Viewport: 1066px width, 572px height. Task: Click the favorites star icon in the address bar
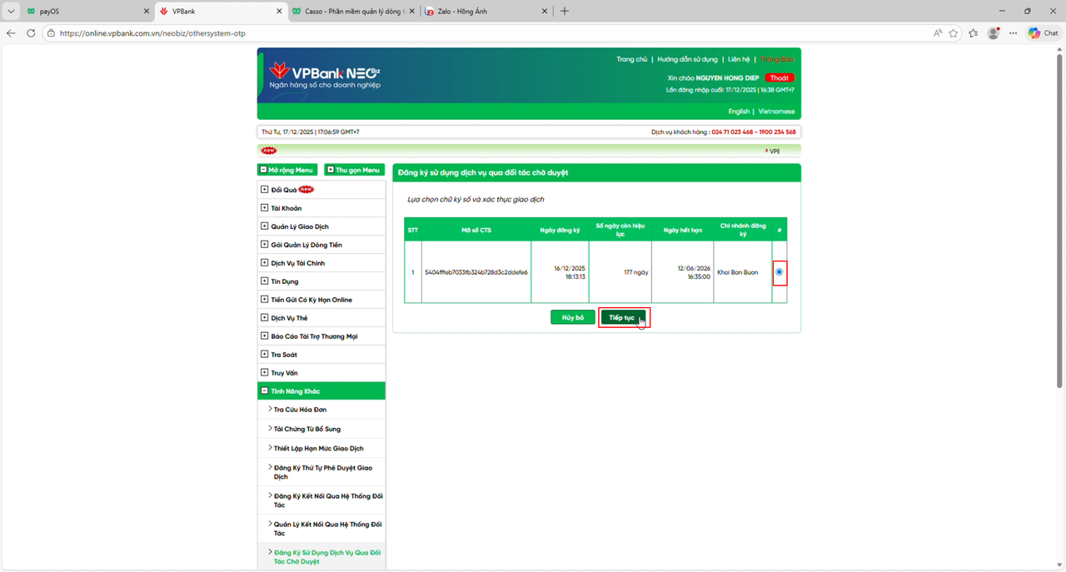(x=954, y=32)
